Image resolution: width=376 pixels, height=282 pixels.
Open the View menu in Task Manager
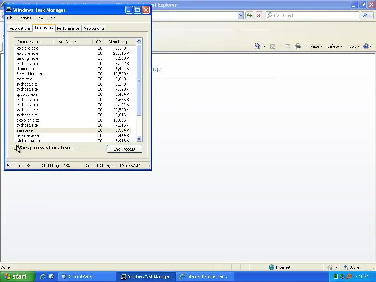click(39, 18)
